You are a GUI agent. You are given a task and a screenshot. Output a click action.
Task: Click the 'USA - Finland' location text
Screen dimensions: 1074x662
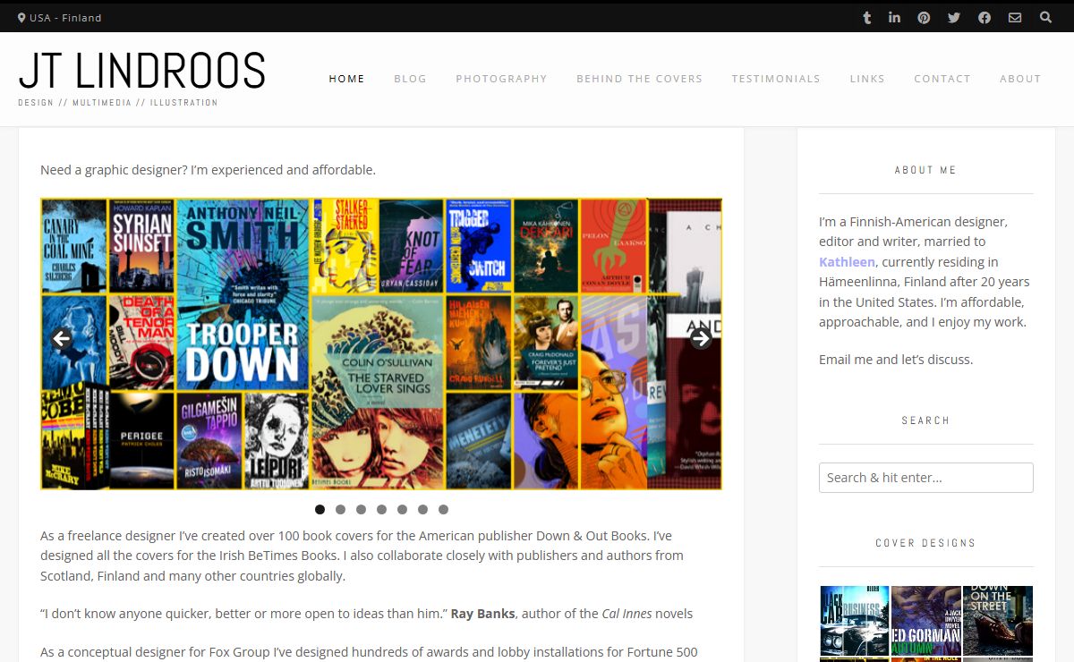pyautogui.click(x=65, y=18)
